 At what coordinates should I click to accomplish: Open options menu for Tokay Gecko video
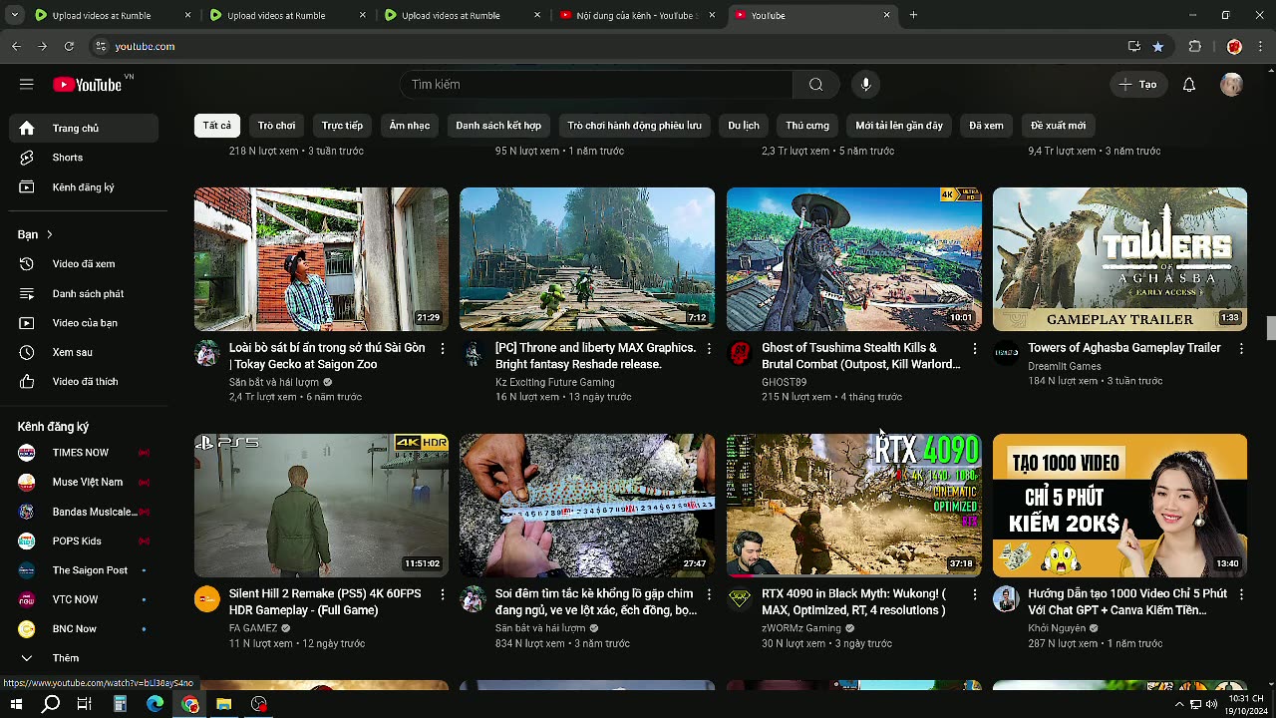pos(443,348)
